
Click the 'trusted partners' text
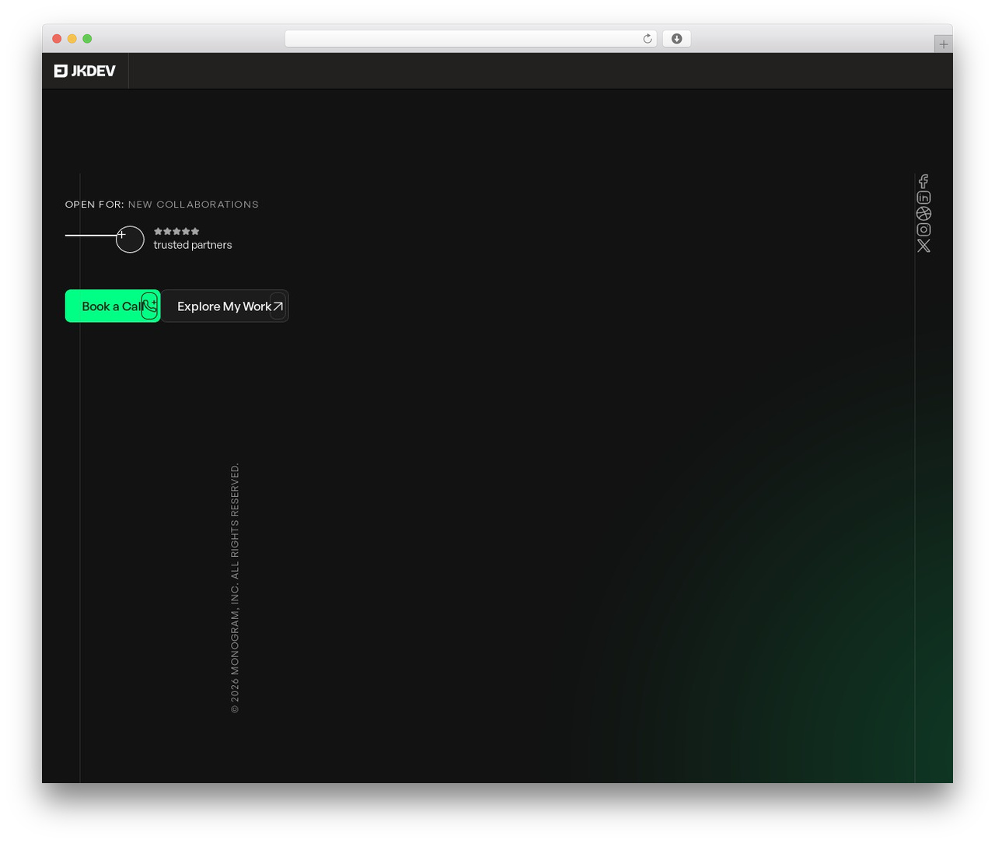pos(193,245)
